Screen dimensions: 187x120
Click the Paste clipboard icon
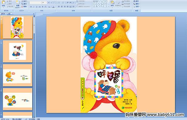click(3, 2)
